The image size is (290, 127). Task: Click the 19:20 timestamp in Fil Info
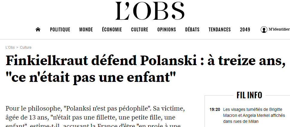tap(215, 110)
